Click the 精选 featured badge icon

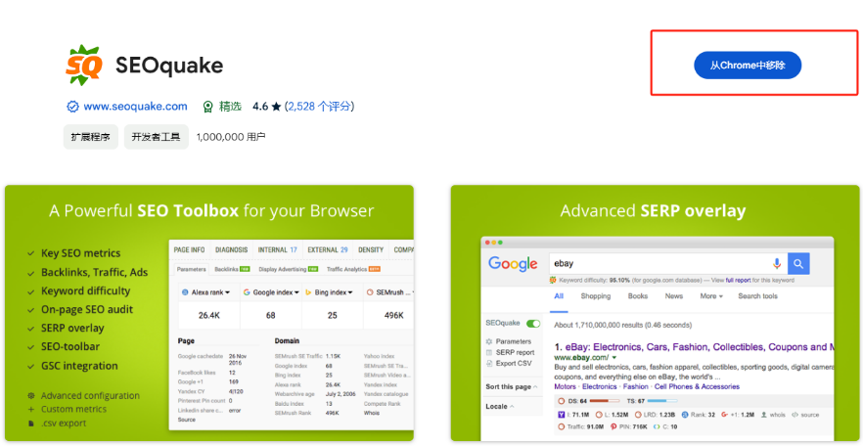coord(208,107)
